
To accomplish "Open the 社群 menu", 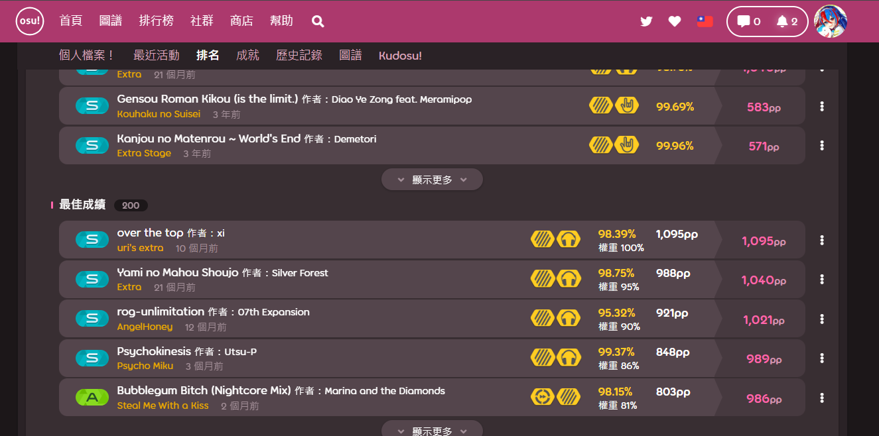I will [x=202, y=21].
